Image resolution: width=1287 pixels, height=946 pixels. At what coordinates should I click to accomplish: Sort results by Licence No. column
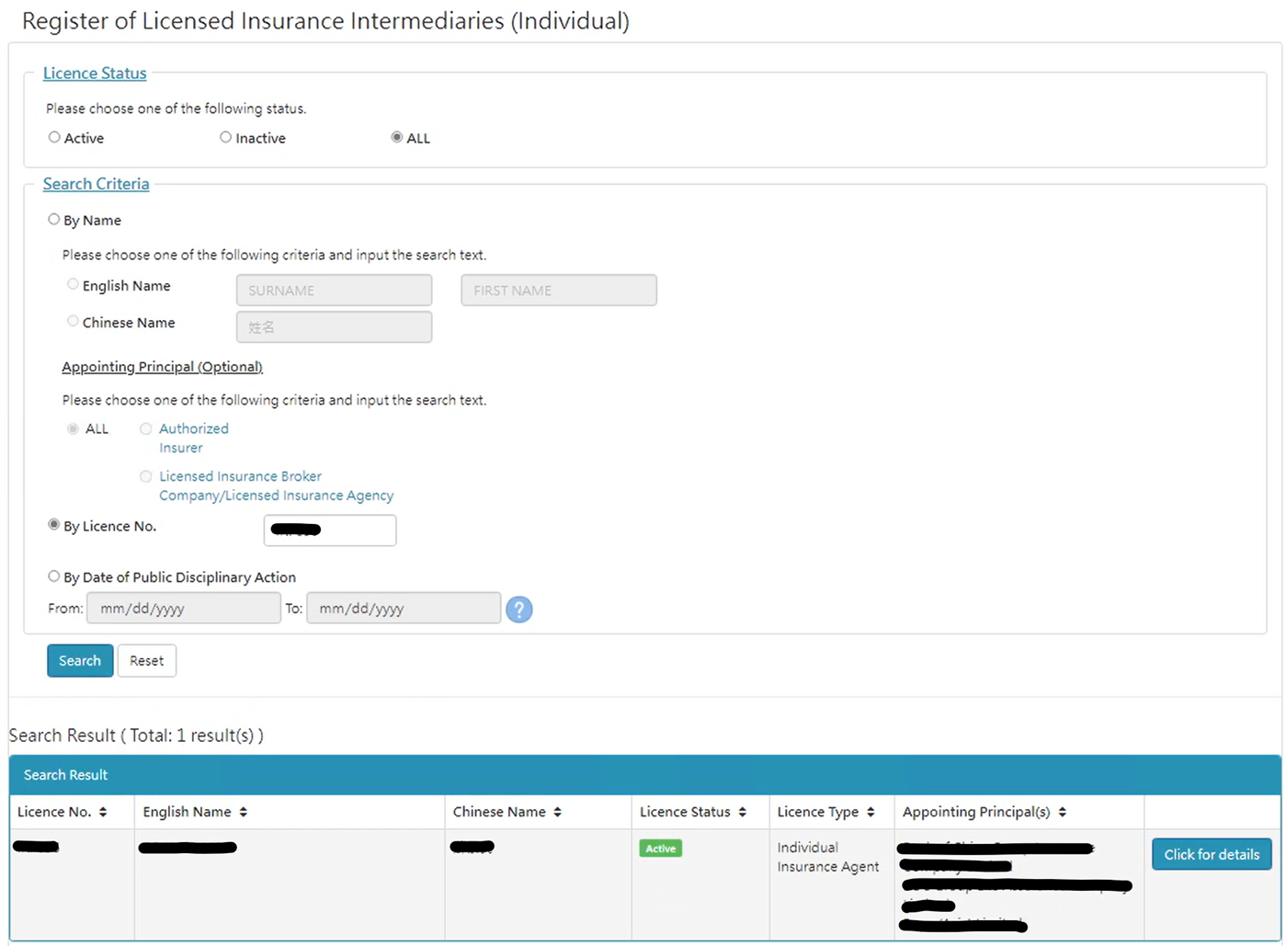pos(102,812)
